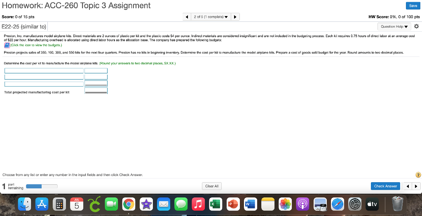
Task: Open Finder from the dock
Action: (x=24, y=204)
